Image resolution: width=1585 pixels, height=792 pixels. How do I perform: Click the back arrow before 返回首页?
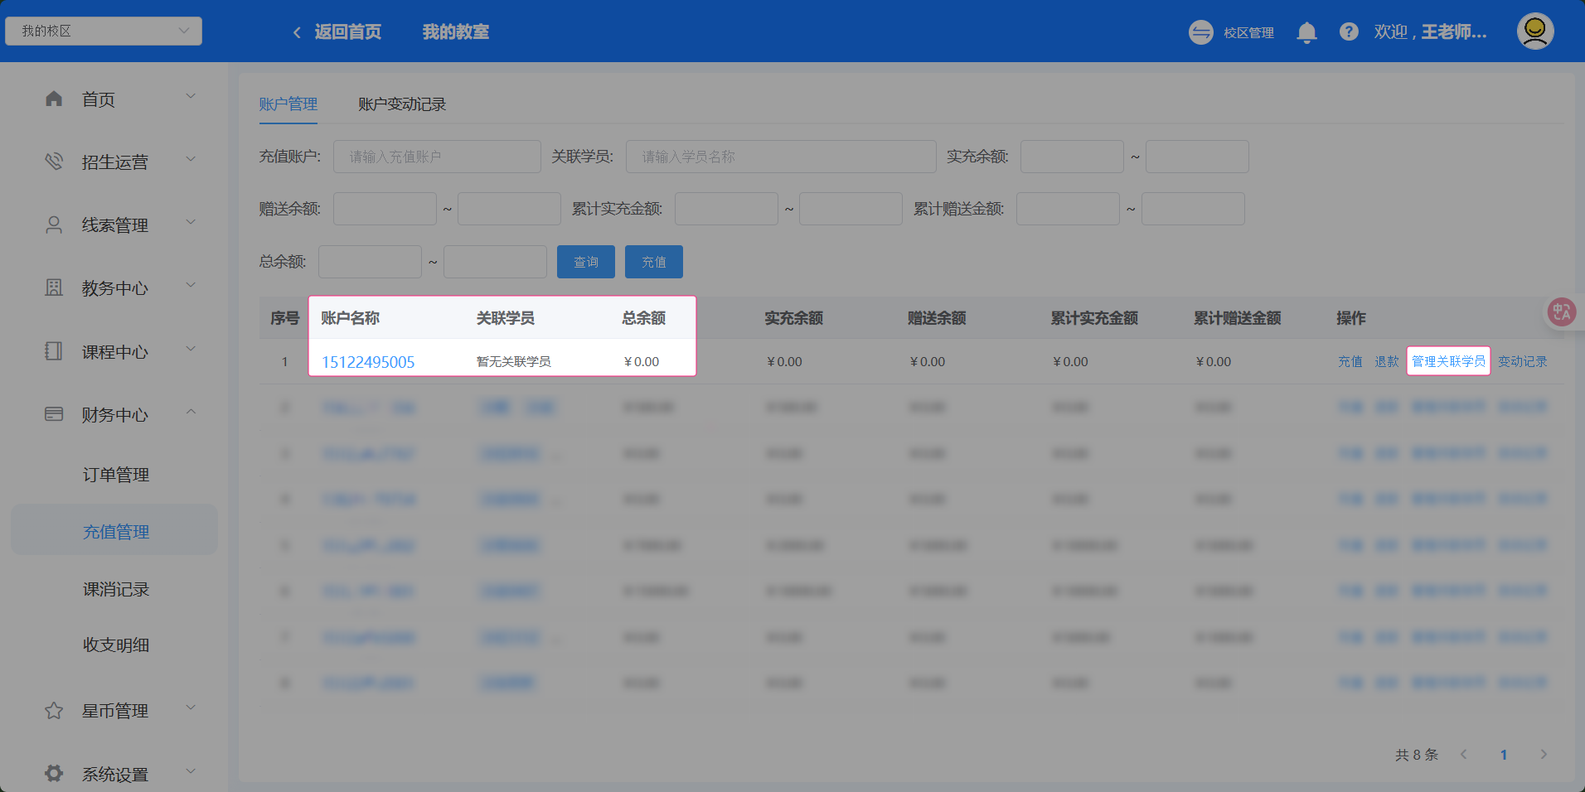pyautogui.click(x=297, y=32)
